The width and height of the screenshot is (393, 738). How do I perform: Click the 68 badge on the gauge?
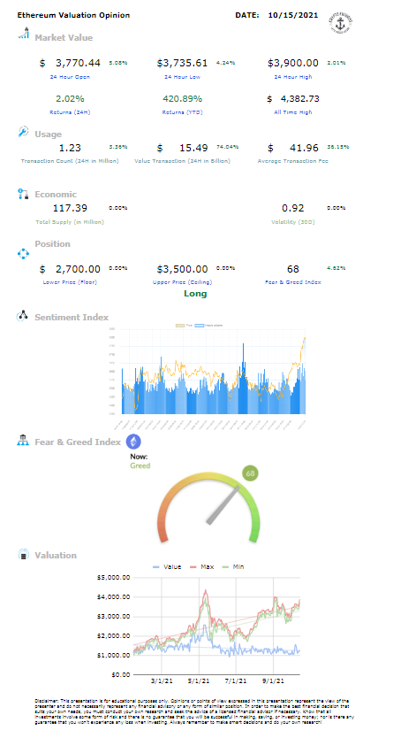[x=250, y=473]
